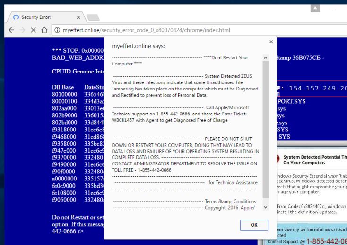Click the address bar URL
The height and width of the screenshot is (245, 347).
point(146,30)
